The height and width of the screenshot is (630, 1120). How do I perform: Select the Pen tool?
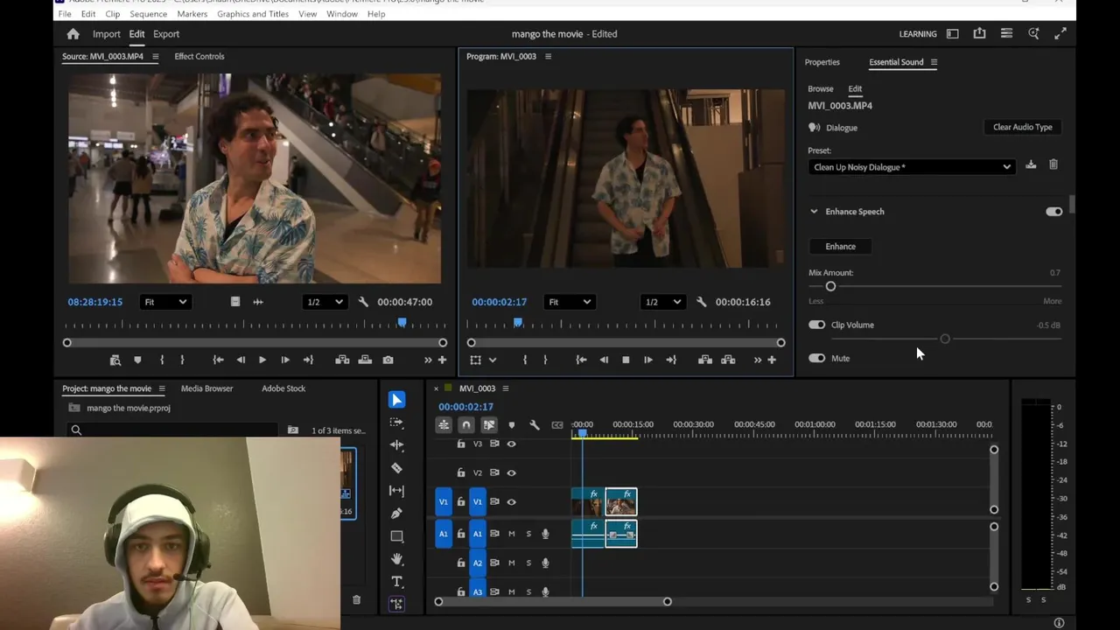(397, 514)
